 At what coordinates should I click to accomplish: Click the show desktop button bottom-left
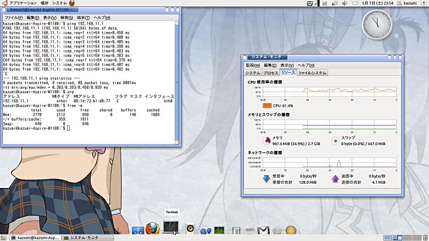point(3,238)
